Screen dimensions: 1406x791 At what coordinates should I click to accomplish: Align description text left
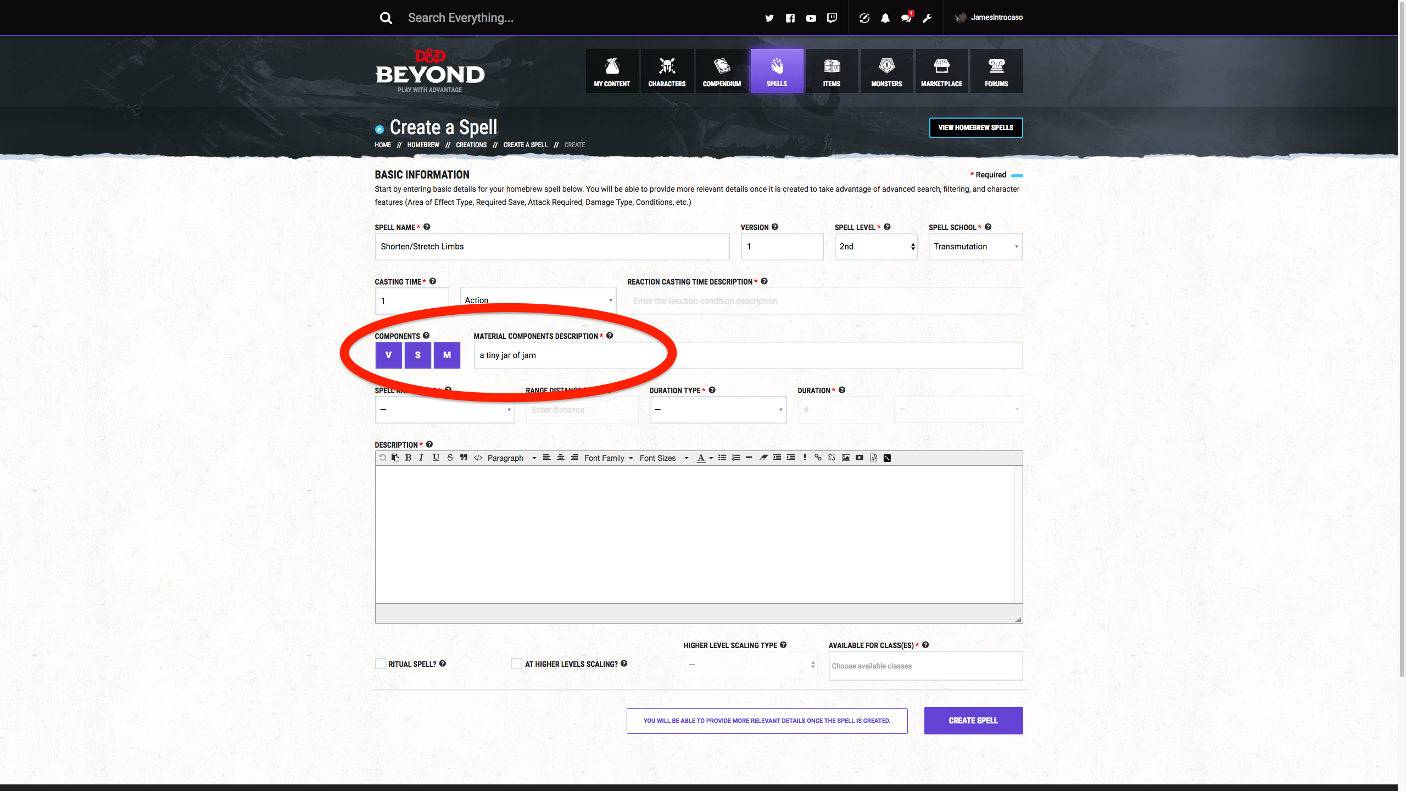click(x=546, y=458)
